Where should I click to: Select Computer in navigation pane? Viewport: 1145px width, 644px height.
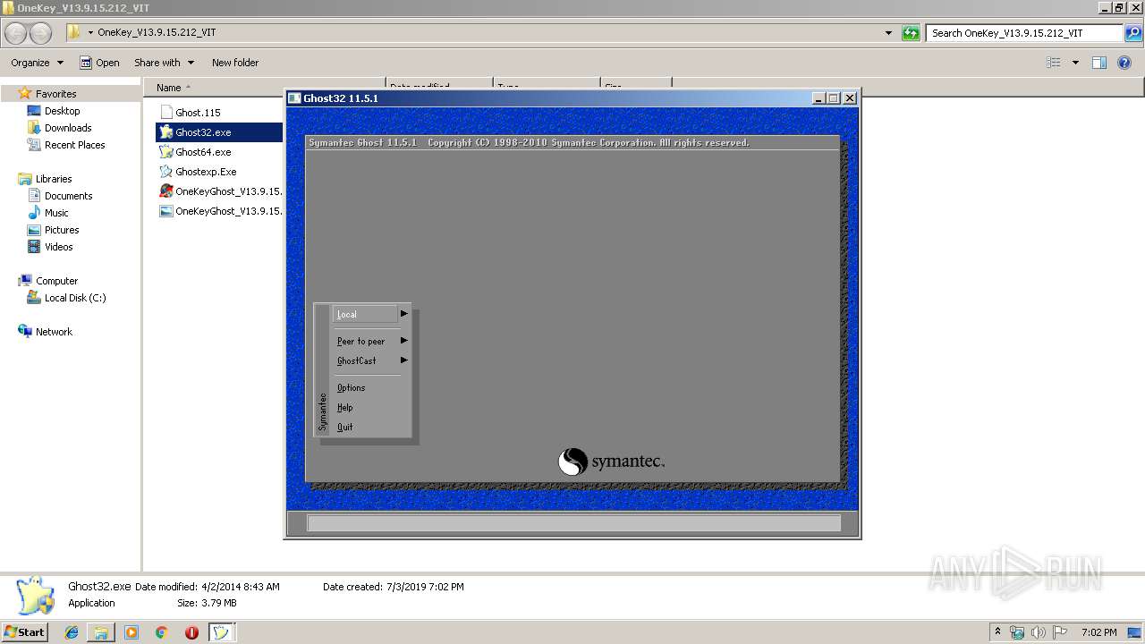(56, 281)
